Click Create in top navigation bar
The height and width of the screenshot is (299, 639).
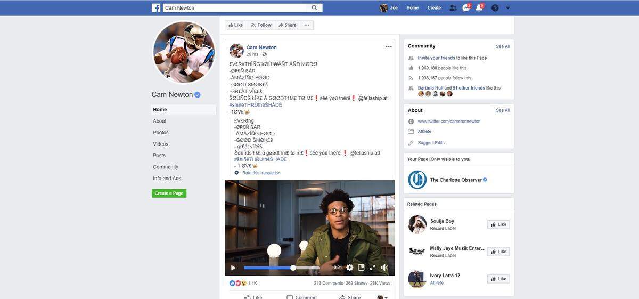pyautogui.click(x=434, y=8)
